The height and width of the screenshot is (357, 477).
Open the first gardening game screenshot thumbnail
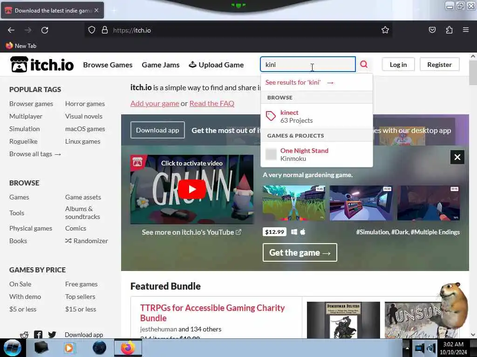(x=293, y=203)
